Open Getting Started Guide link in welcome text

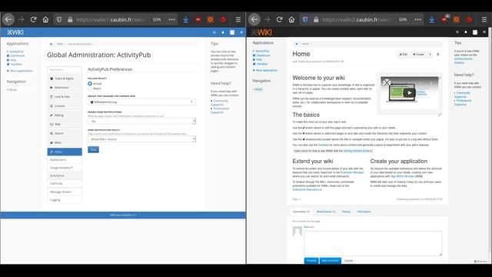point(357,151)
